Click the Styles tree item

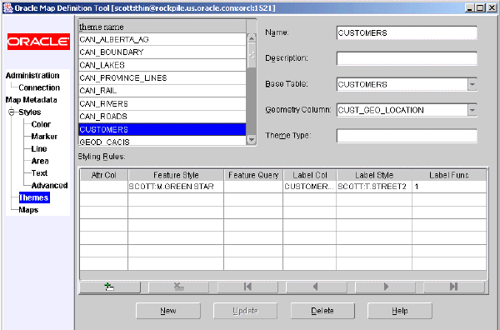(x=30, y=112)
